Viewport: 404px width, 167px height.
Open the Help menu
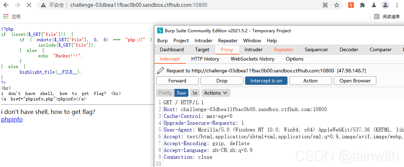click(x=272, y=40)
